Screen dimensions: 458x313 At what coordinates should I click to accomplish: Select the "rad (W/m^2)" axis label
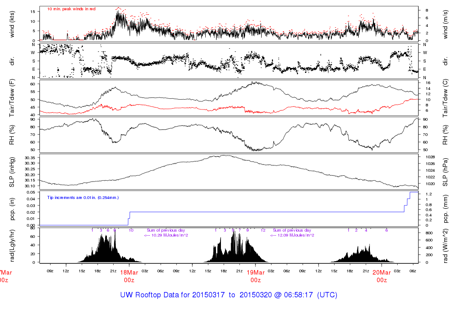point(445,245)
